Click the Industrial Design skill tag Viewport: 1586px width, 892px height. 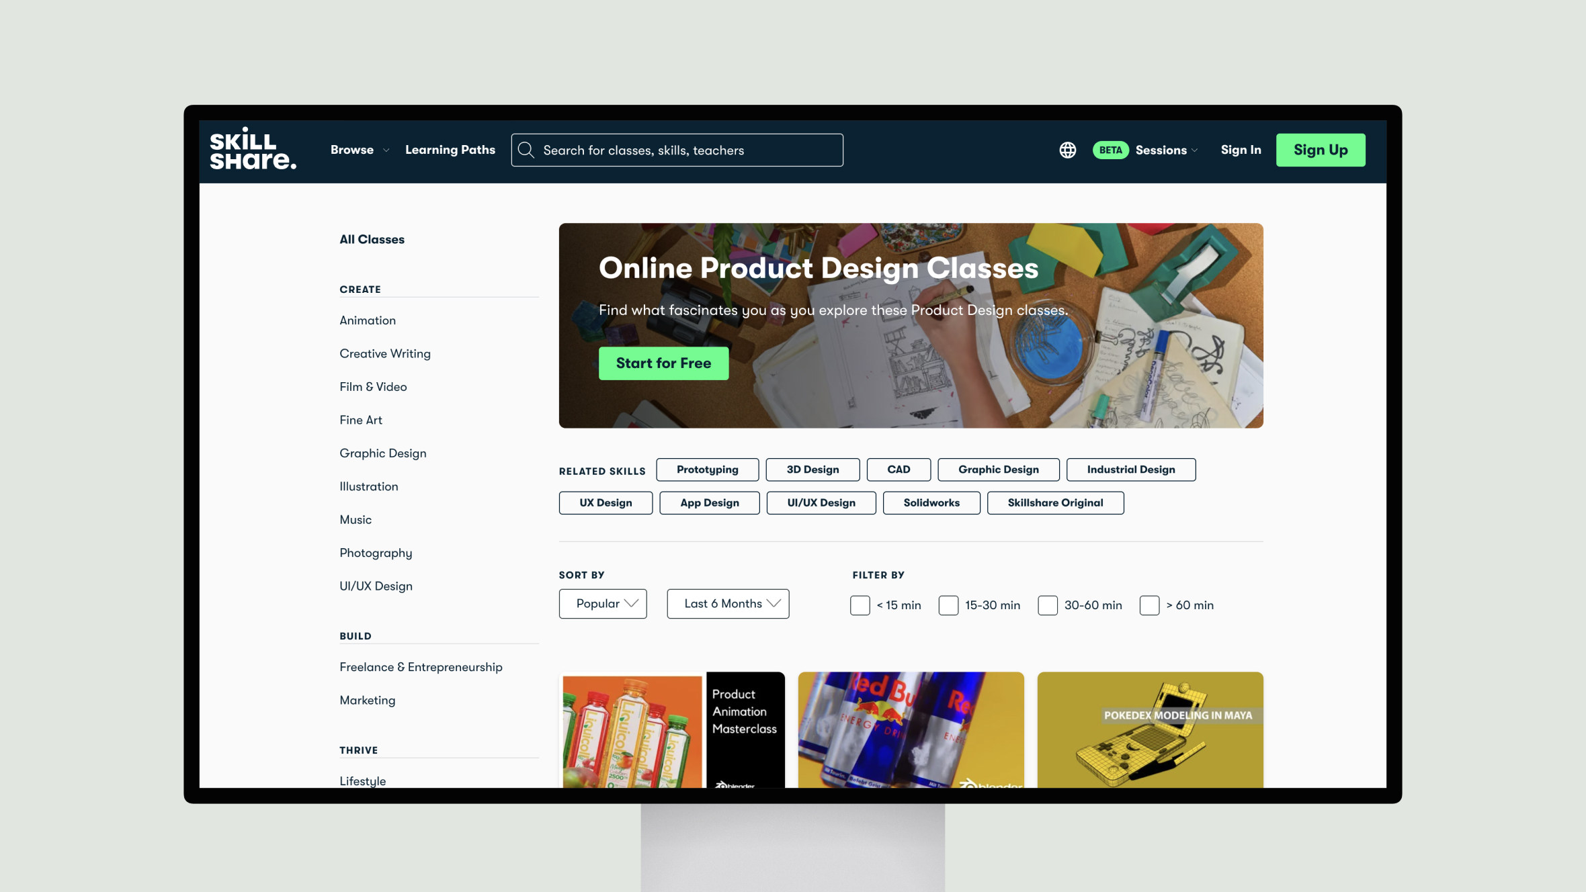coord(1130,468)
